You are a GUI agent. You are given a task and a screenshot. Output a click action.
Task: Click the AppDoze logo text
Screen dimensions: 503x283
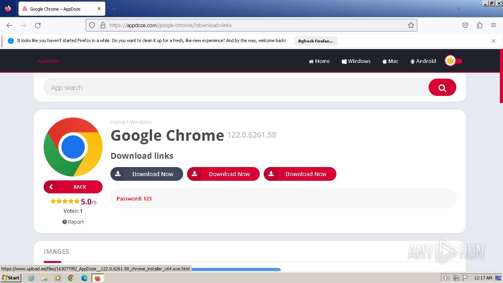[x=48, y=61]
